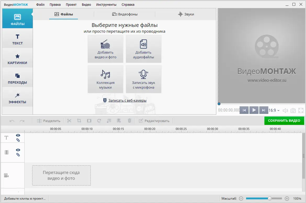Increase timeline scale with plus button
The width and height of the screenshot is (306, 203).
coord(287,199)
